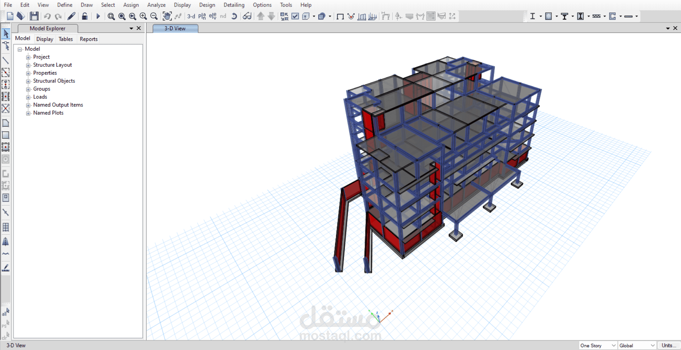681x350 pixels.
Task: Open Set Display Options checkbox icon
Action: (x=295, y=16)
